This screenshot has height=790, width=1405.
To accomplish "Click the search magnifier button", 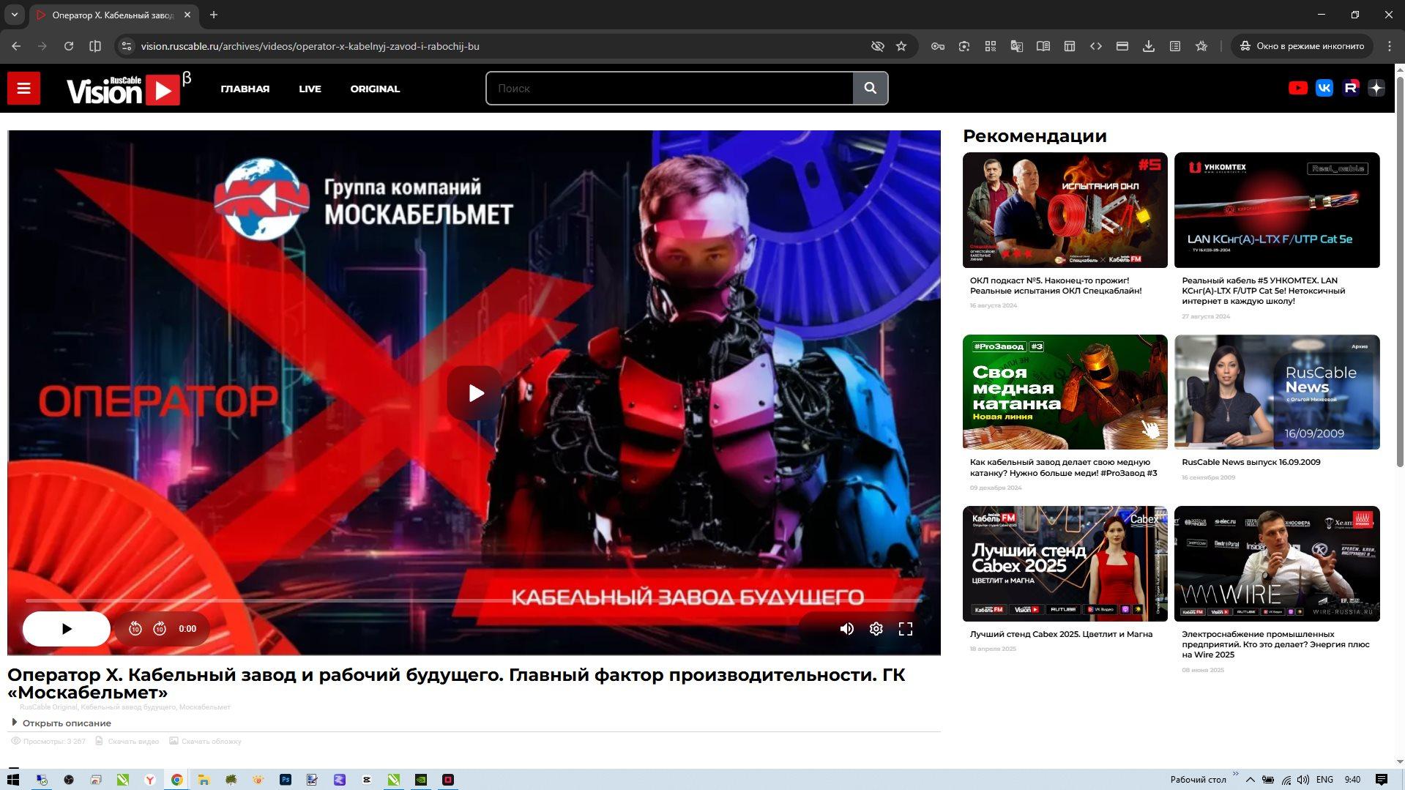I will (x=870, y=89).
